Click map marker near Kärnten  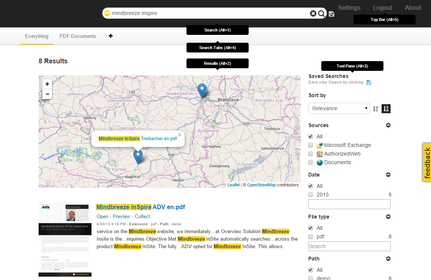click(138, 157)
